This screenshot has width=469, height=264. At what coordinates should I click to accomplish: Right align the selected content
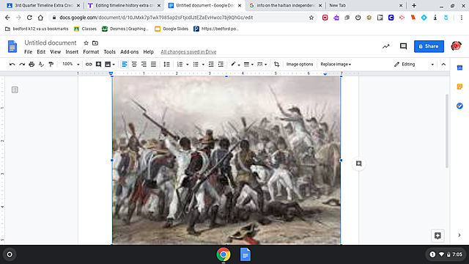144,65
